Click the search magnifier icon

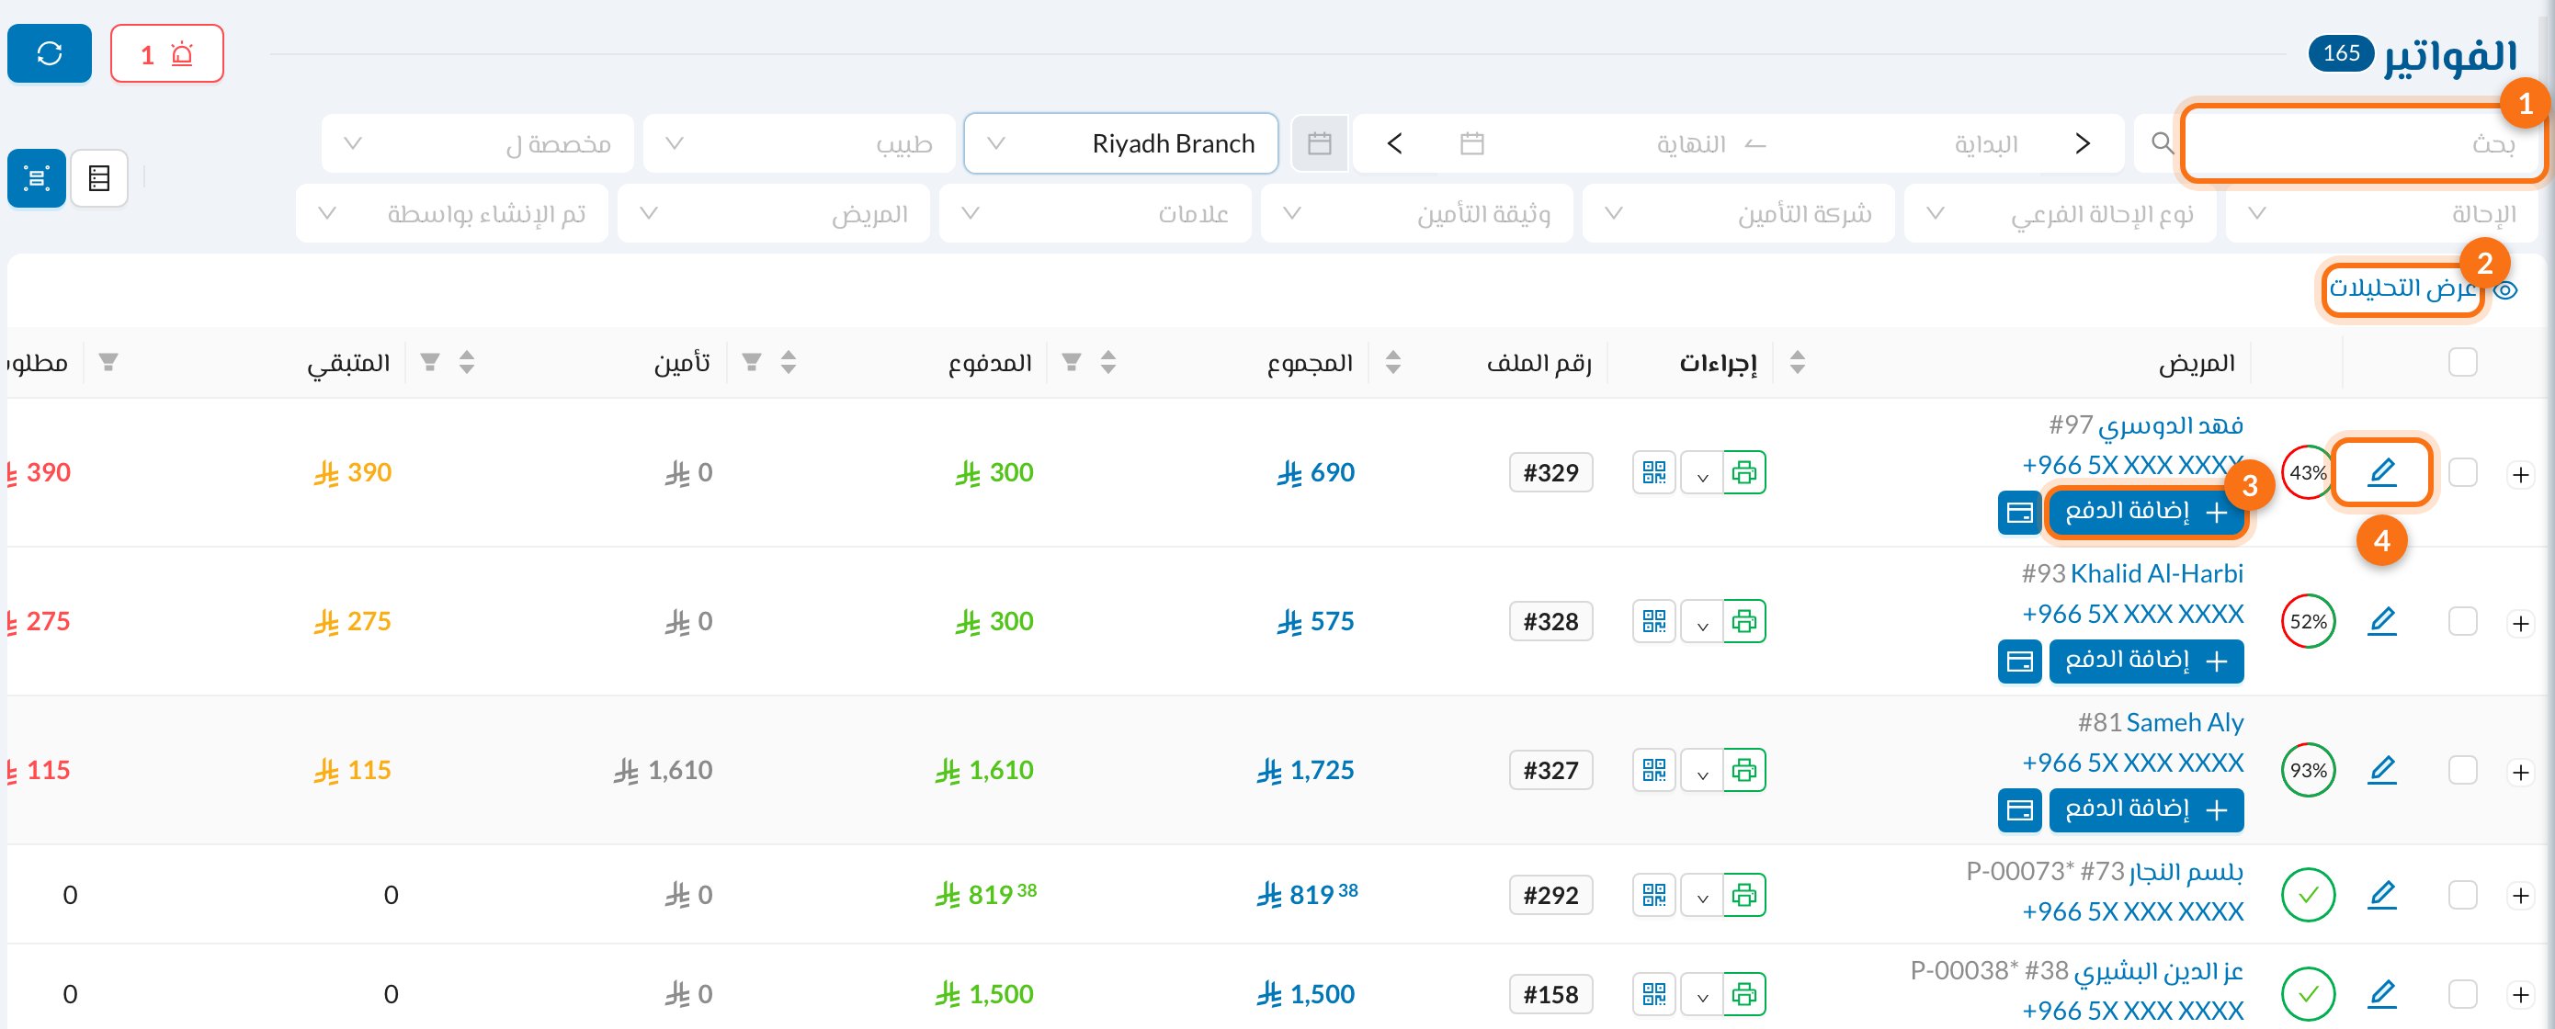tap(2163, 143)
